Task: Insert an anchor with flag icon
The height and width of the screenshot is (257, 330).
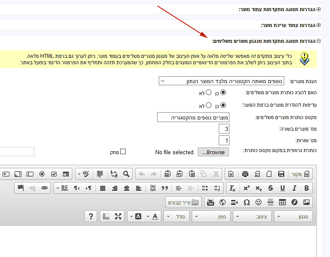Action: pos(21,188)
